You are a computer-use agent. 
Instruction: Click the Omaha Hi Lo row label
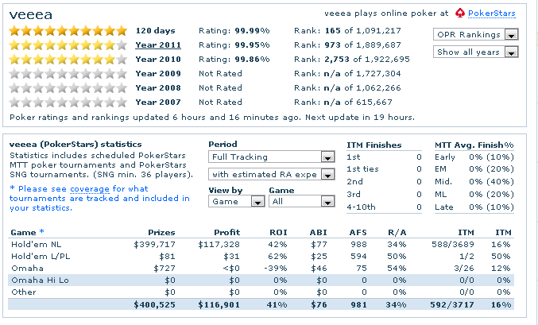[41, 280]
